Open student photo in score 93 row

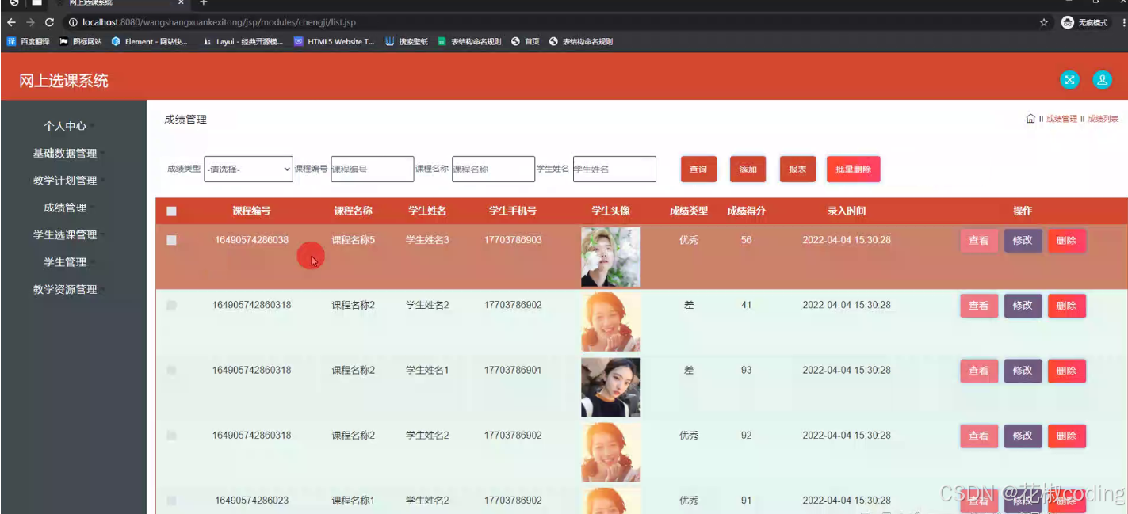(x=610, y=386)
